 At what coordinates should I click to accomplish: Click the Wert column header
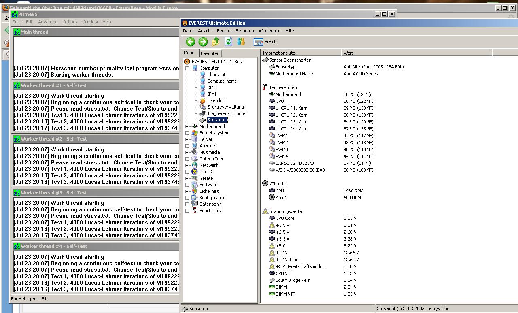[417, 53]
